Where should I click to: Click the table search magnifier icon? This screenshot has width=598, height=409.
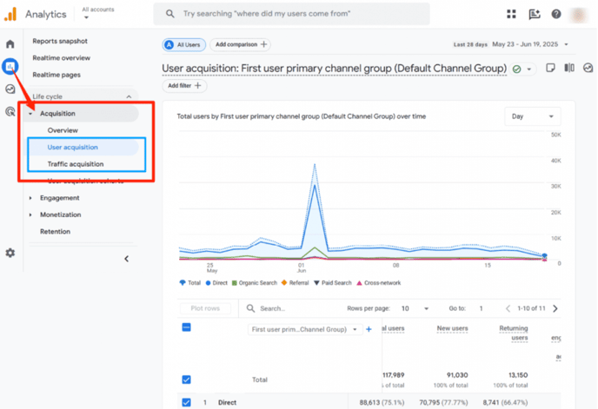tap(250, 308)
